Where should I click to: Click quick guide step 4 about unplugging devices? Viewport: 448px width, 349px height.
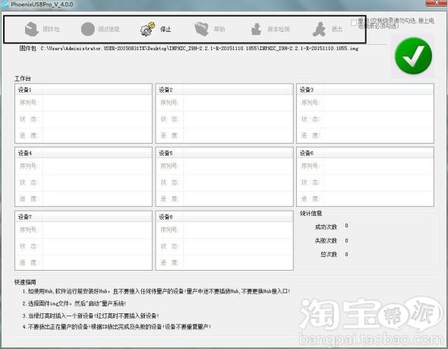click(117, 327)
